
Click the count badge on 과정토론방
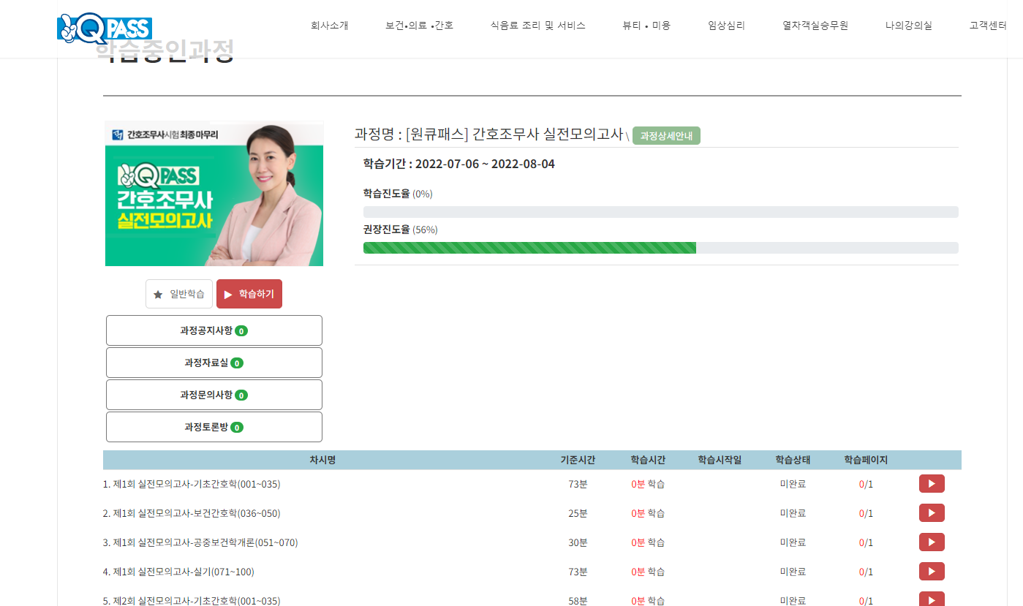[x=237, y=428]
